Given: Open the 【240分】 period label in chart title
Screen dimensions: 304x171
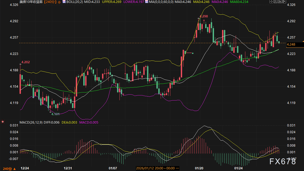Looking at the screenshot, I should (x=51, y=2).
